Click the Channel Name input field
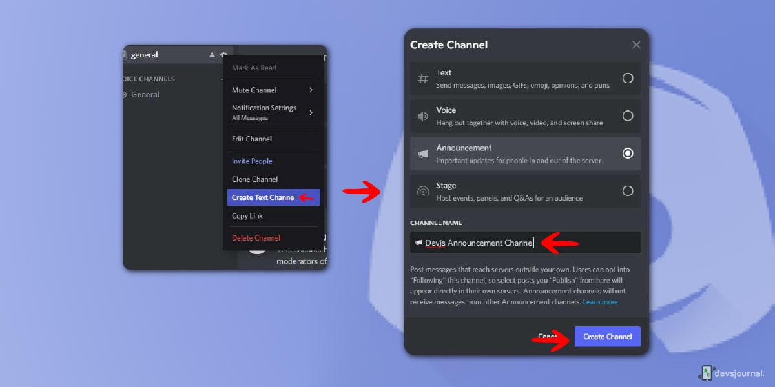The image size is (775, 387). click(526, 243)
